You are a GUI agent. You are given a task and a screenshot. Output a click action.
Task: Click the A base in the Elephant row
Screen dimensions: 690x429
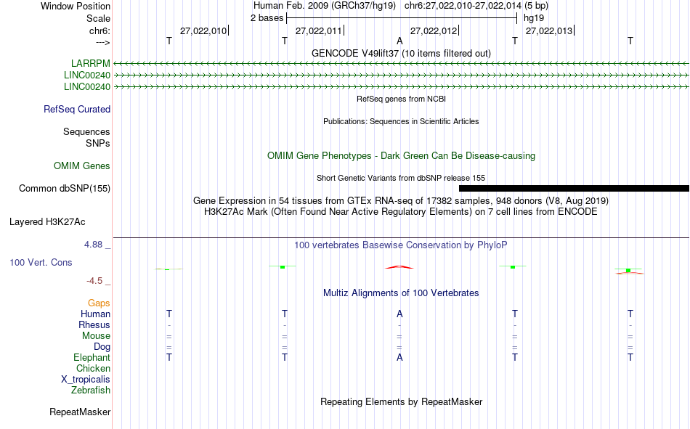(399, 357)
